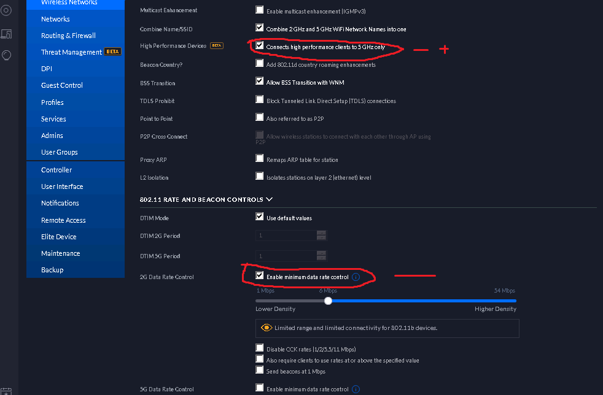Go to Guest Control settings
This screenshot has height=395, width=603.
[x=62, y=85]
